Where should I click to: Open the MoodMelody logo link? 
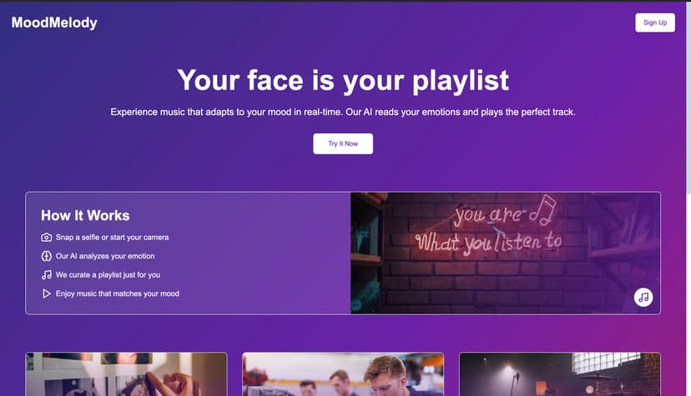click(x=54, y=23)
